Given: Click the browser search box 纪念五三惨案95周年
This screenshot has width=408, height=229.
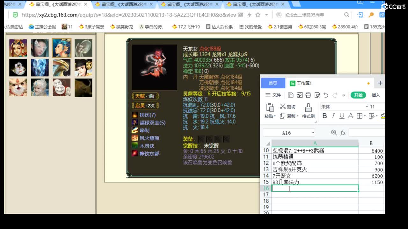Looking at the screenshot, I should click(x=305, y=15).
